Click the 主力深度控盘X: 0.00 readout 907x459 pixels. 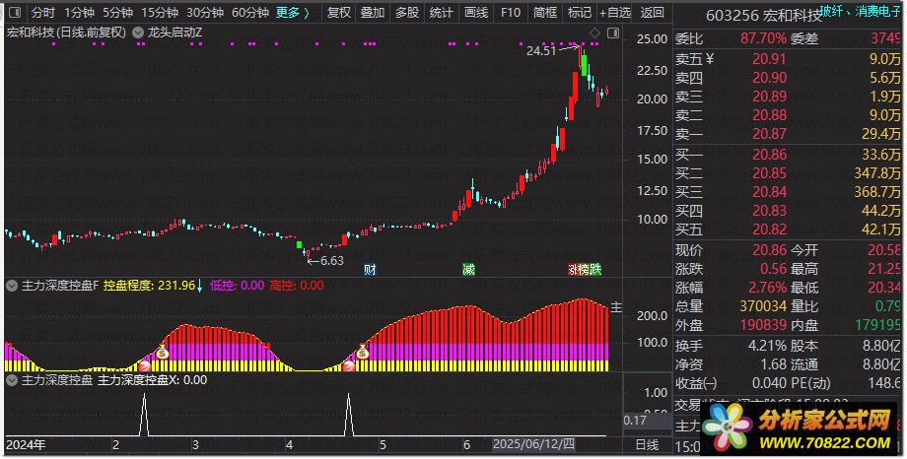click(x=152, y=380)
